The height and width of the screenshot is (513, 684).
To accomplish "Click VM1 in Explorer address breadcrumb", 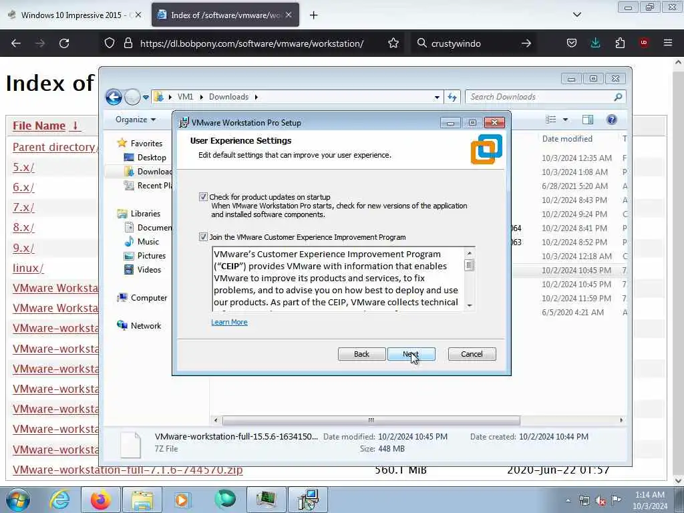I will (x=185, y=97).
